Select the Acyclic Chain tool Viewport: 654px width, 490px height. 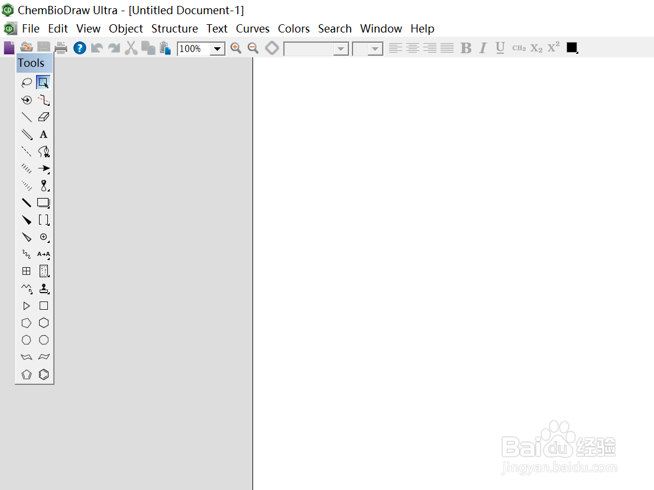[26, 288]
